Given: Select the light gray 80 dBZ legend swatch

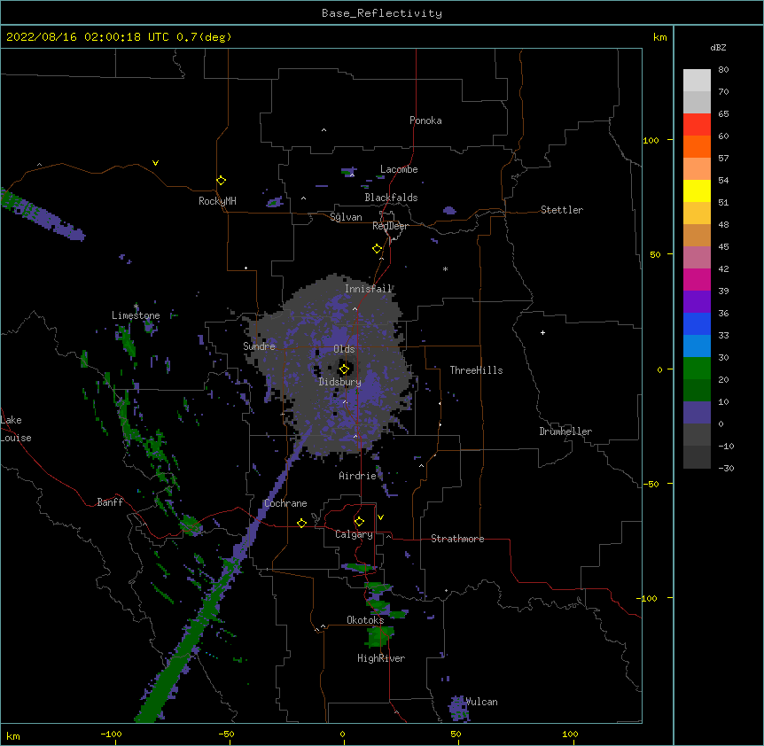Looking at the screenshot, I should [697, 80].
